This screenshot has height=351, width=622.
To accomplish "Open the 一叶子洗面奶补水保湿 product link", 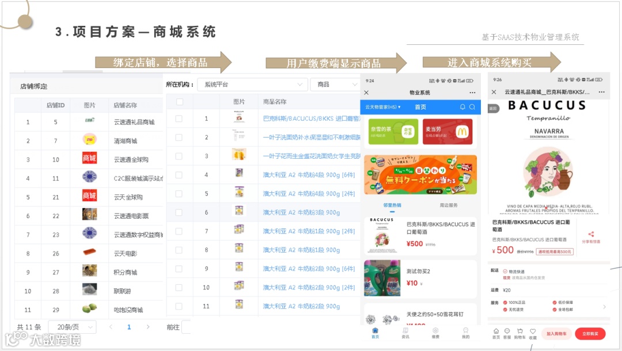I will [x=312, y=138].
